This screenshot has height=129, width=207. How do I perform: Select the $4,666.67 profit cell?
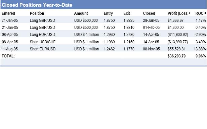175,20
